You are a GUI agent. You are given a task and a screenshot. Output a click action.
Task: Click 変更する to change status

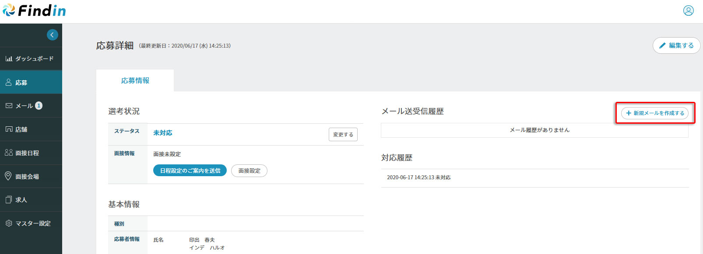tap(343, 135)
